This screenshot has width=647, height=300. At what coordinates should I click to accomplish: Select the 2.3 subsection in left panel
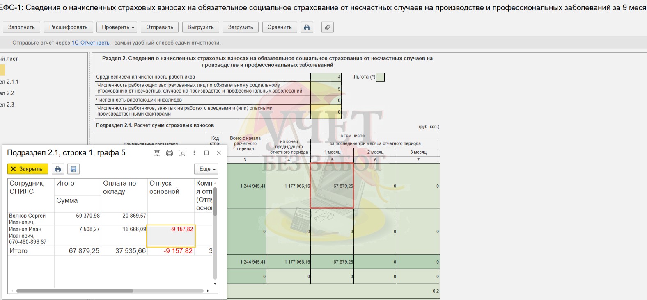7,105
